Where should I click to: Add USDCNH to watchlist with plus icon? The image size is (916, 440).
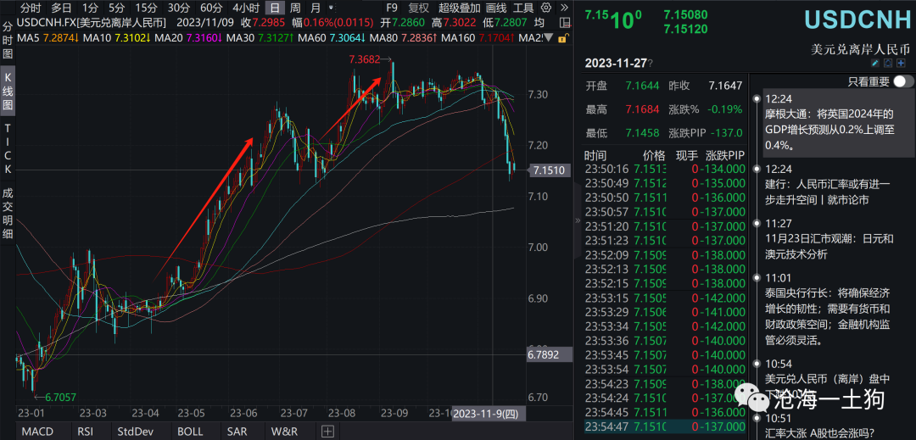tap(902, 63)
